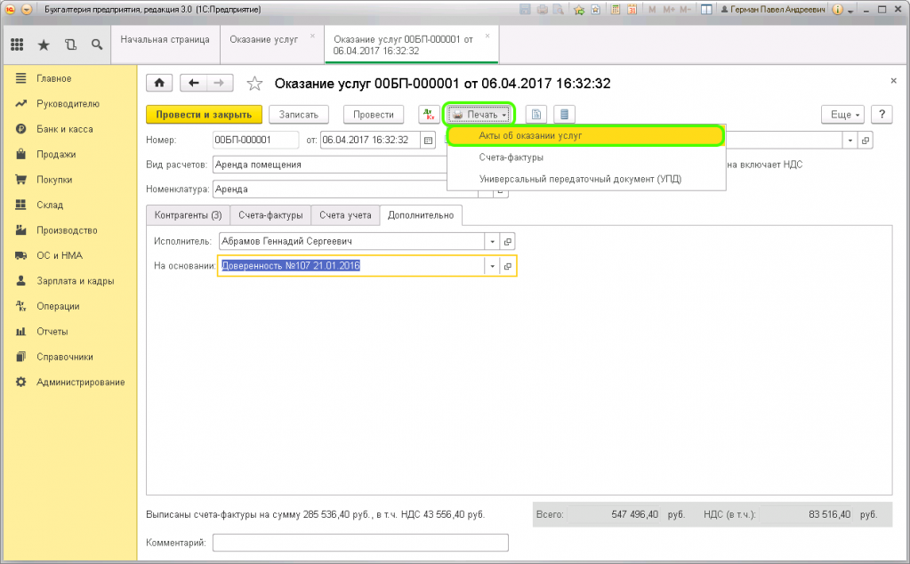Image resolution: width=910 pixels, height=564 pixels.
Task: Click the calendar icon next to date
Action: 427,141
